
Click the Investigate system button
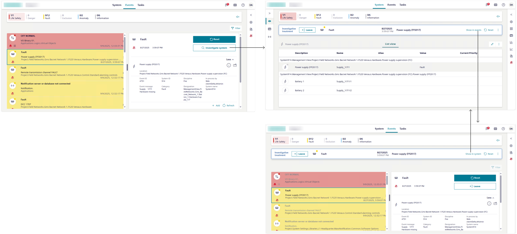214,48
